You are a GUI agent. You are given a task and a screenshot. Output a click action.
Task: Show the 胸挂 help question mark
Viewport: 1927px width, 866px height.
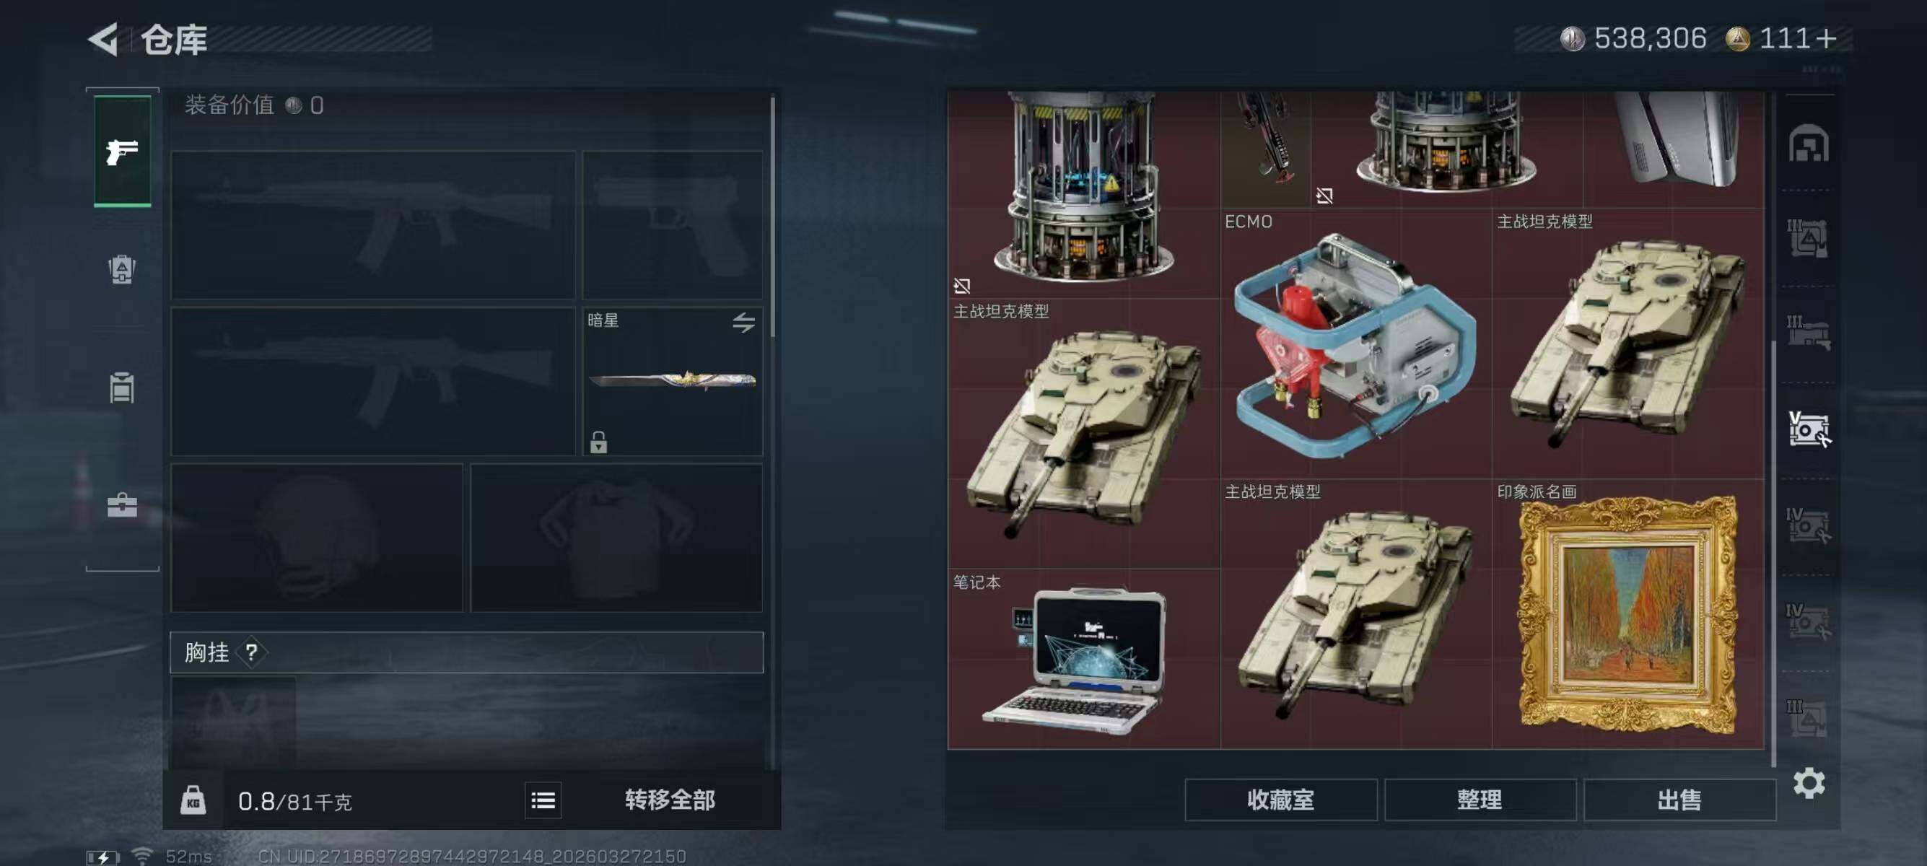(251, 652)
